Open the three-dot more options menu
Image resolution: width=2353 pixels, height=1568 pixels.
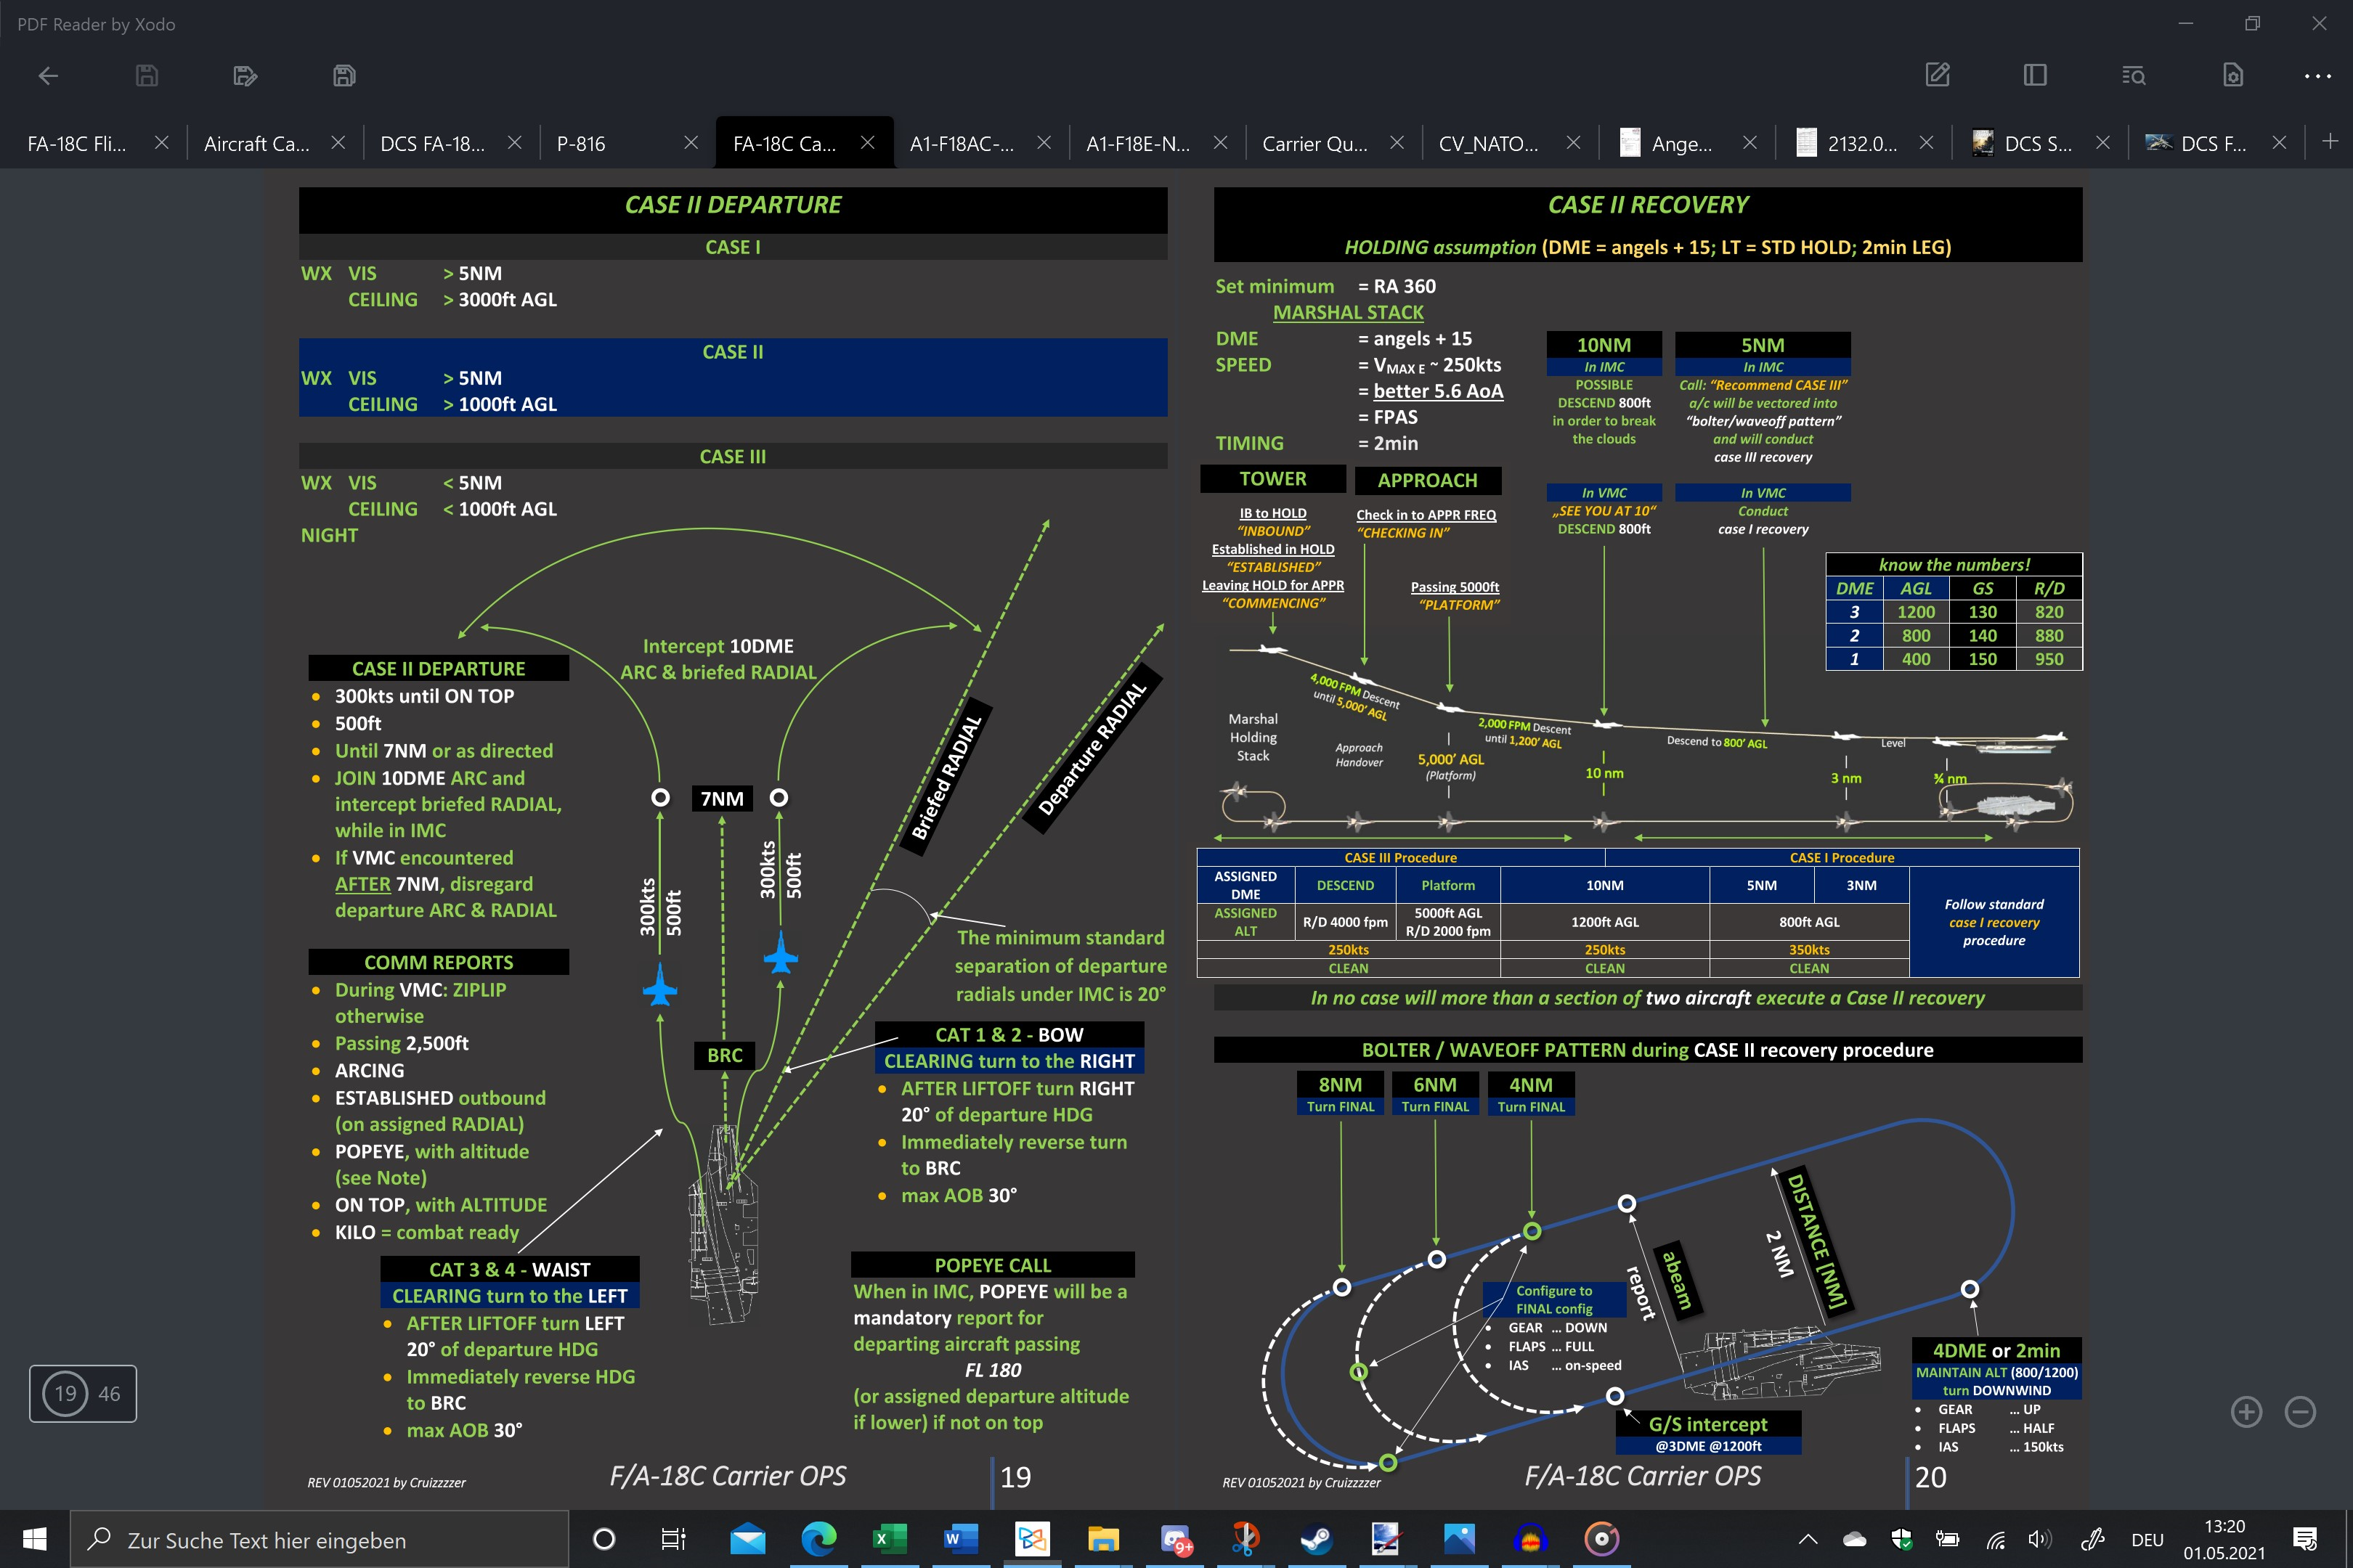click(2317, 76)
